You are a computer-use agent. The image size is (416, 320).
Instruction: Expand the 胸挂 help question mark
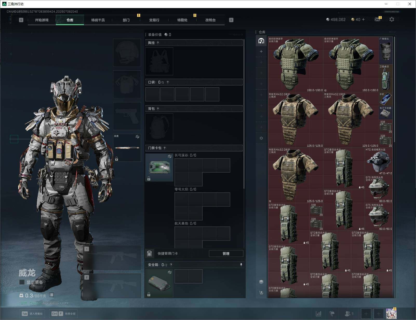[x=158, y=43]
